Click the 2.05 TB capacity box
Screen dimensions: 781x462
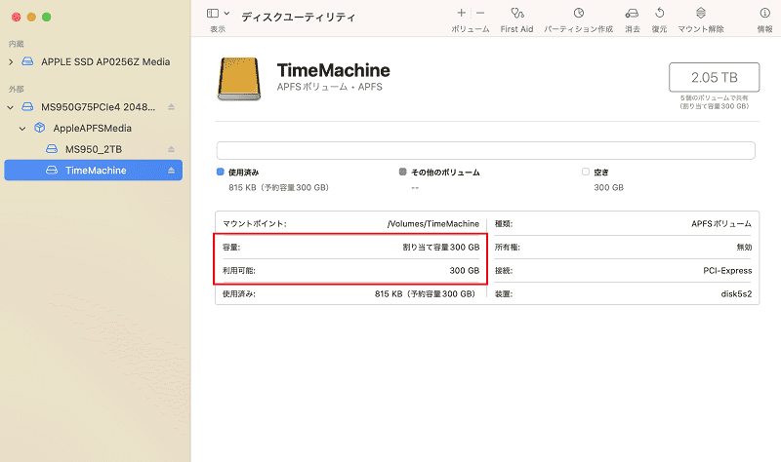714,78
